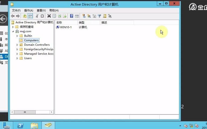The image size is (207, 129).
Task: Expand the ForeignSecurityPrincipals node
Action: pos(17,49)
